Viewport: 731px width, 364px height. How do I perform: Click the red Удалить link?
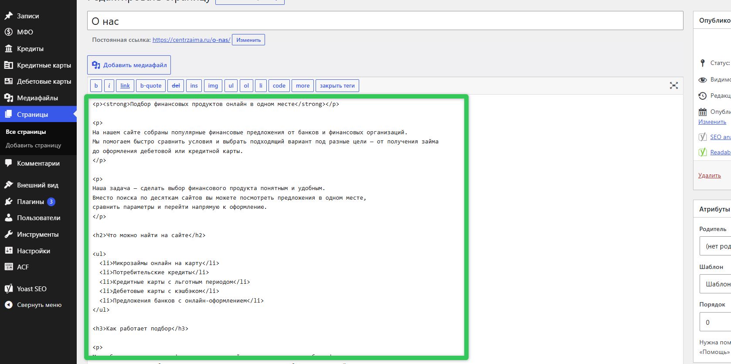[x=710, y=176]
